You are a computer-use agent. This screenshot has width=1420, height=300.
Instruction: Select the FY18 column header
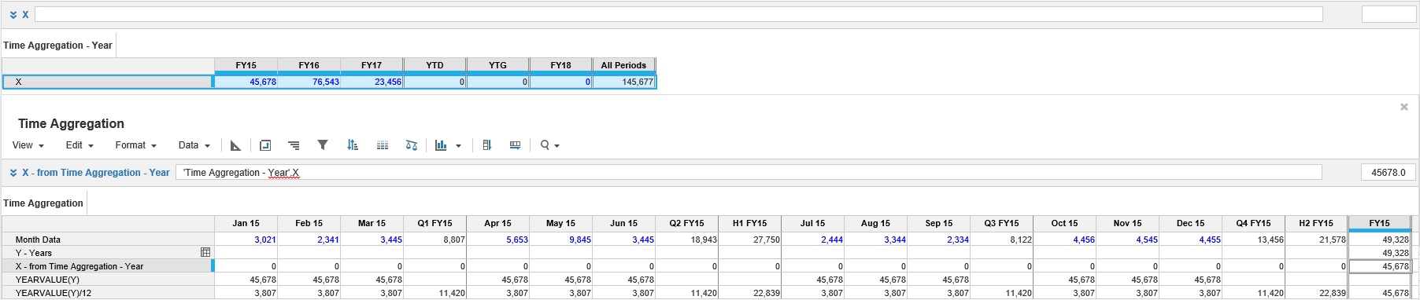click(x=560, y=65)
